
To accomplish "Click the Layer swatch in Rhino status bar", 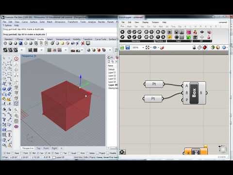I will [54, 157].
